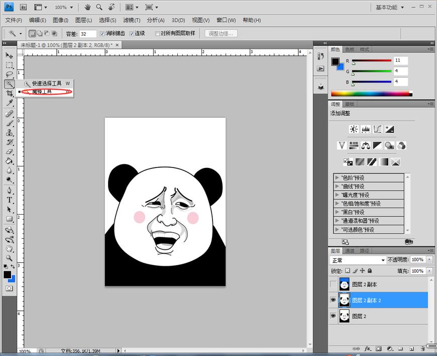
Task: Select the Brush tool
Action: tap(9, 123)
